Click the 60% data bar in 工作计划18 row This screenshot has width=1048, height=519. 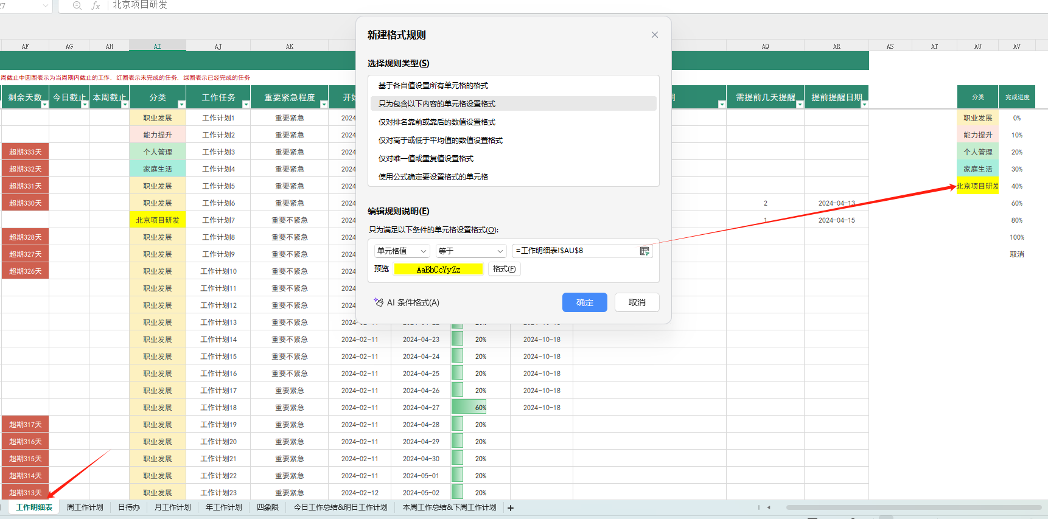click(x=469, y=408)
